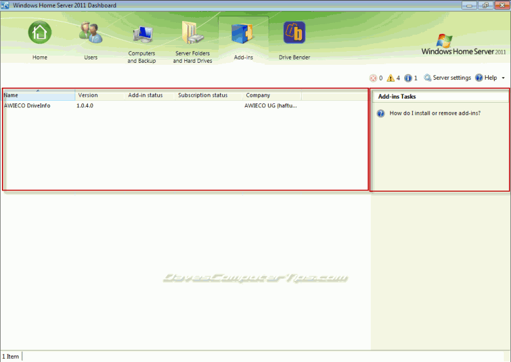Screen dimensions: 511x362
Task: Open How do I install or remove add-ins
Action: click(x=435, y=113)
